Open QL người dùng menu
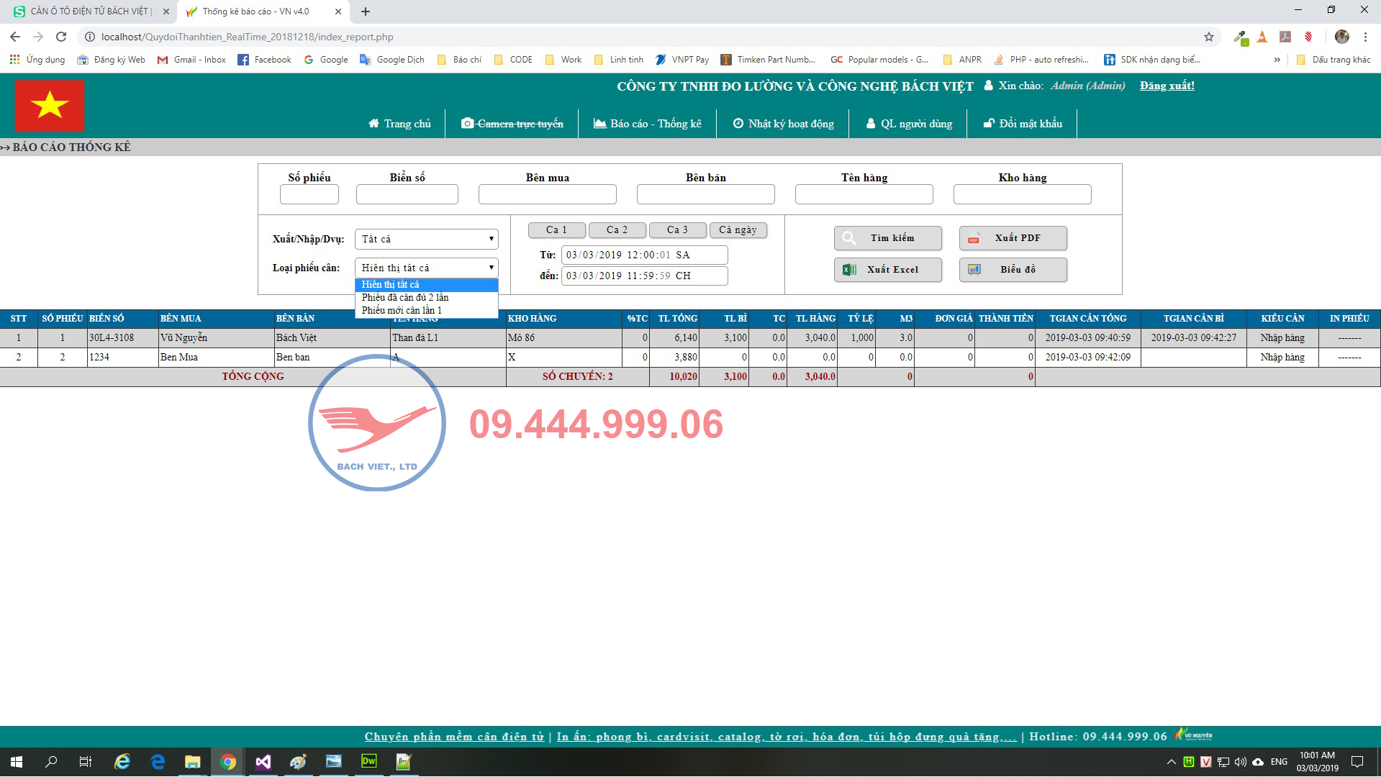This screenshot has width=1381, height=777. pyautogui.click(x=909, y=123)
